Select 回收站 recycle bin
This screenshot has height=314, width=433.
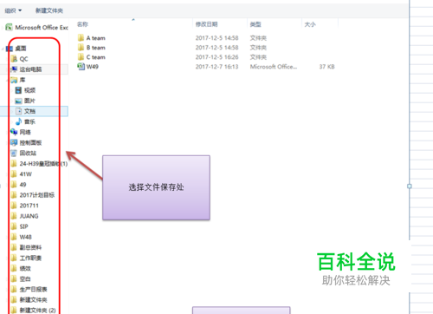(x=23, y=153)
